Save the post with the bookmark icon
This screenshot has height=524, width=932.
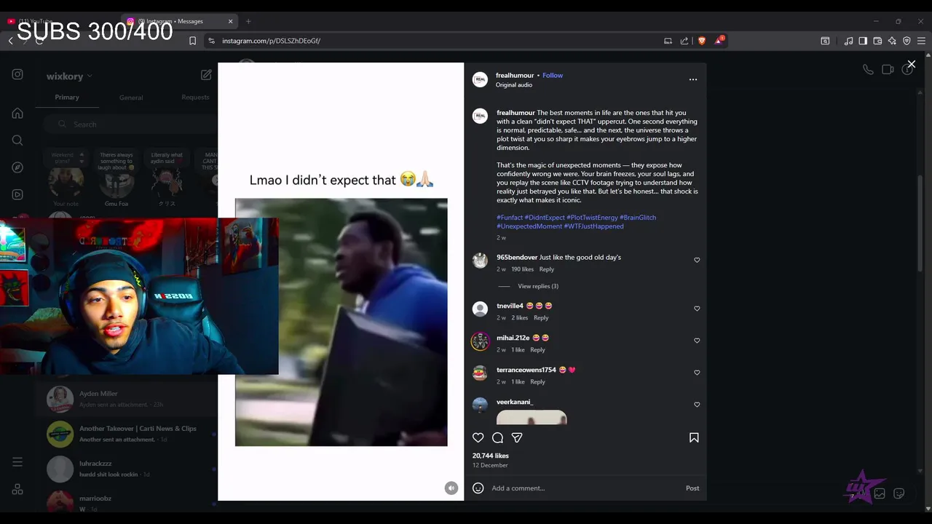[x=694, y=437]
